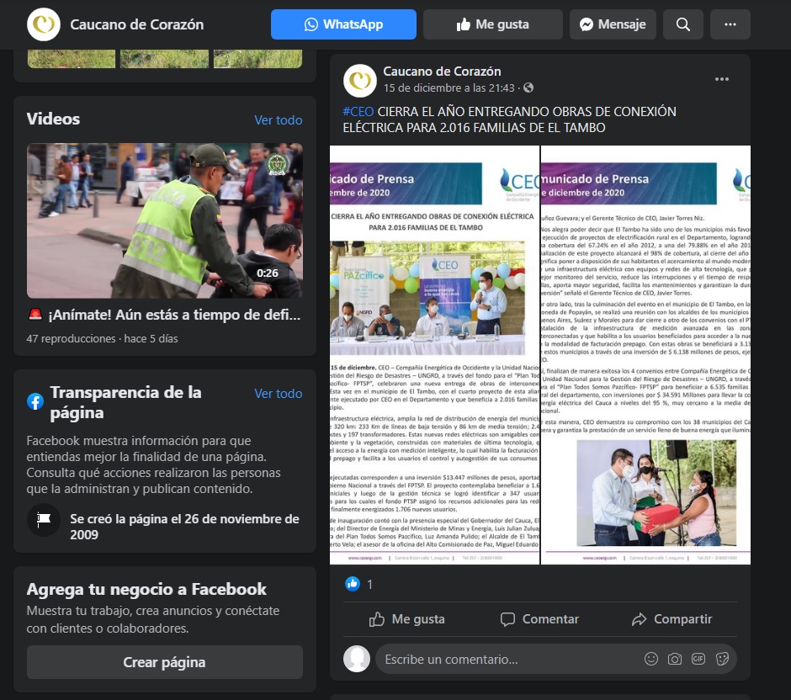Image resolution: width=791 pixels, height=700 pixels.
Task: Click the public globe audience icon
Action: point(528,87)
